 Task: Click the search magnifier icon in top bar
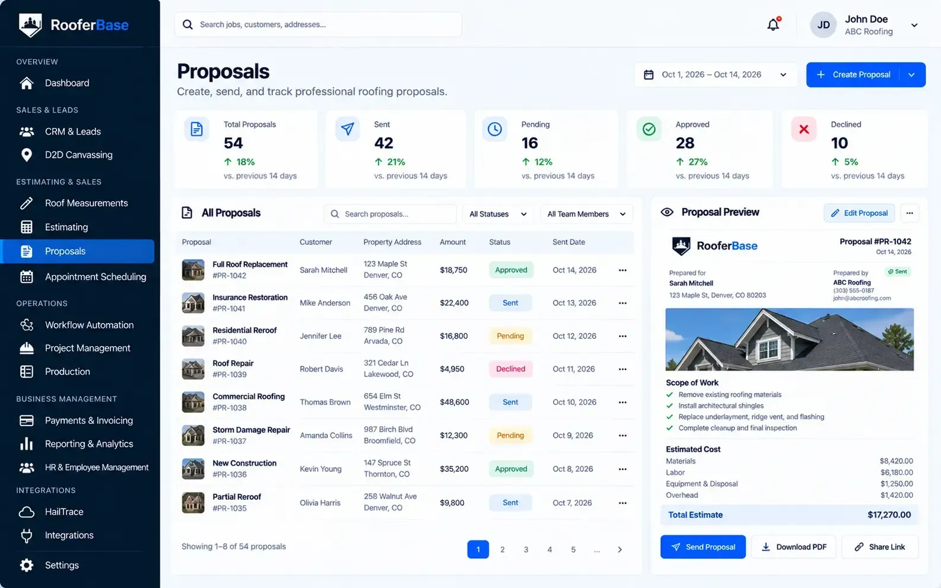(187, 24)
